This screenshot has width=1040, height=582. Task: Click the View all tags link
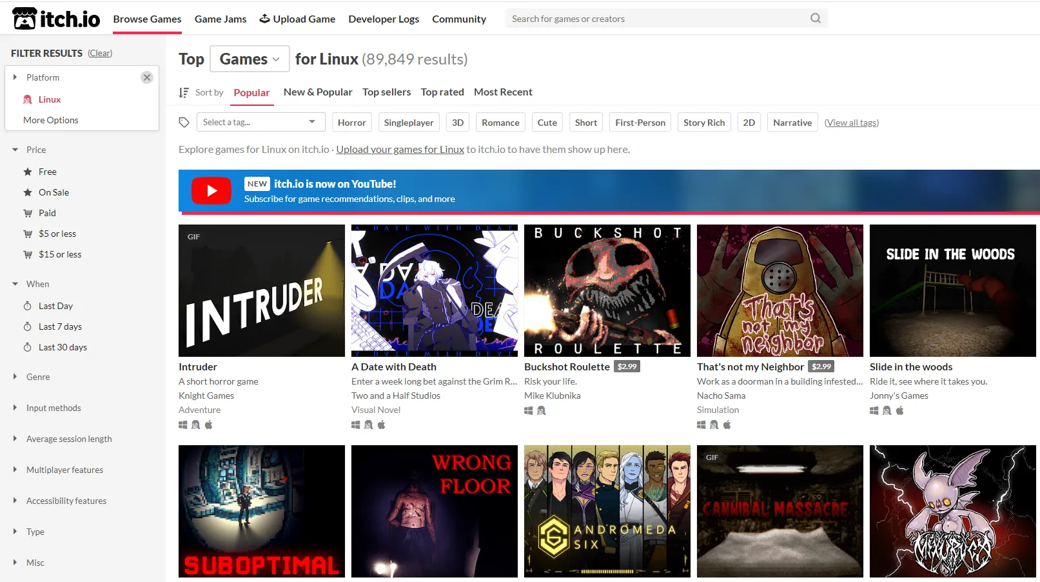point(851,123)
